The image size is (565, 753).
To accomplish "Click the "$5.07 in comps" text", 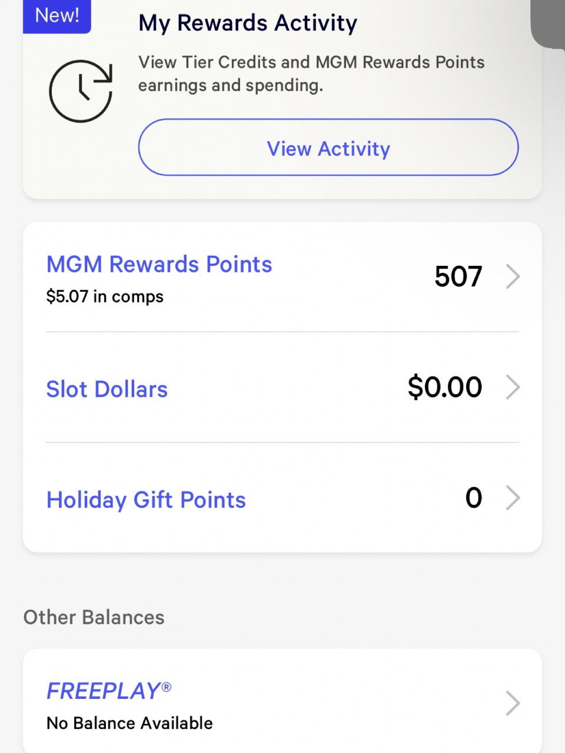I will coord(105,296).
